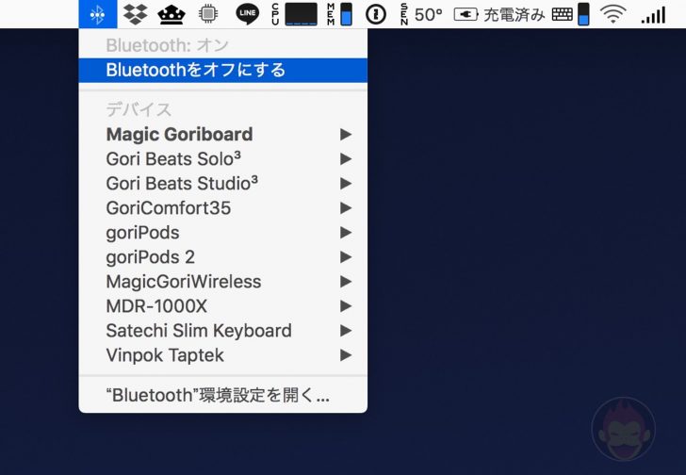
Task: Expand Magic Goriboard submenu arrow
Action: pos(346,134)
